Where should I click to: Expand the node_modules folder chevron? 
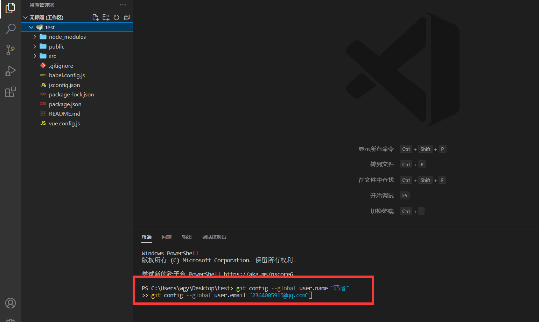click(x=35, y=37)
